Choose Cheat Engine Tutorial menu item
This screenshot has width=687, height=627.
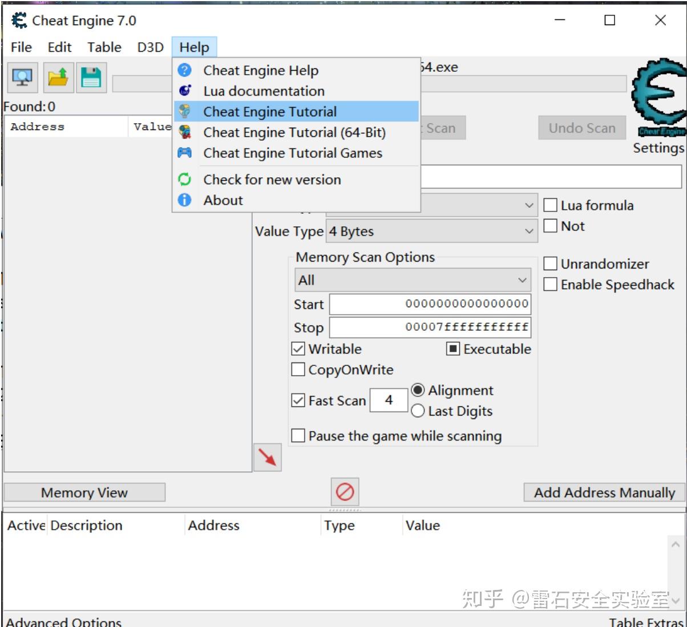tap(296, 111)
